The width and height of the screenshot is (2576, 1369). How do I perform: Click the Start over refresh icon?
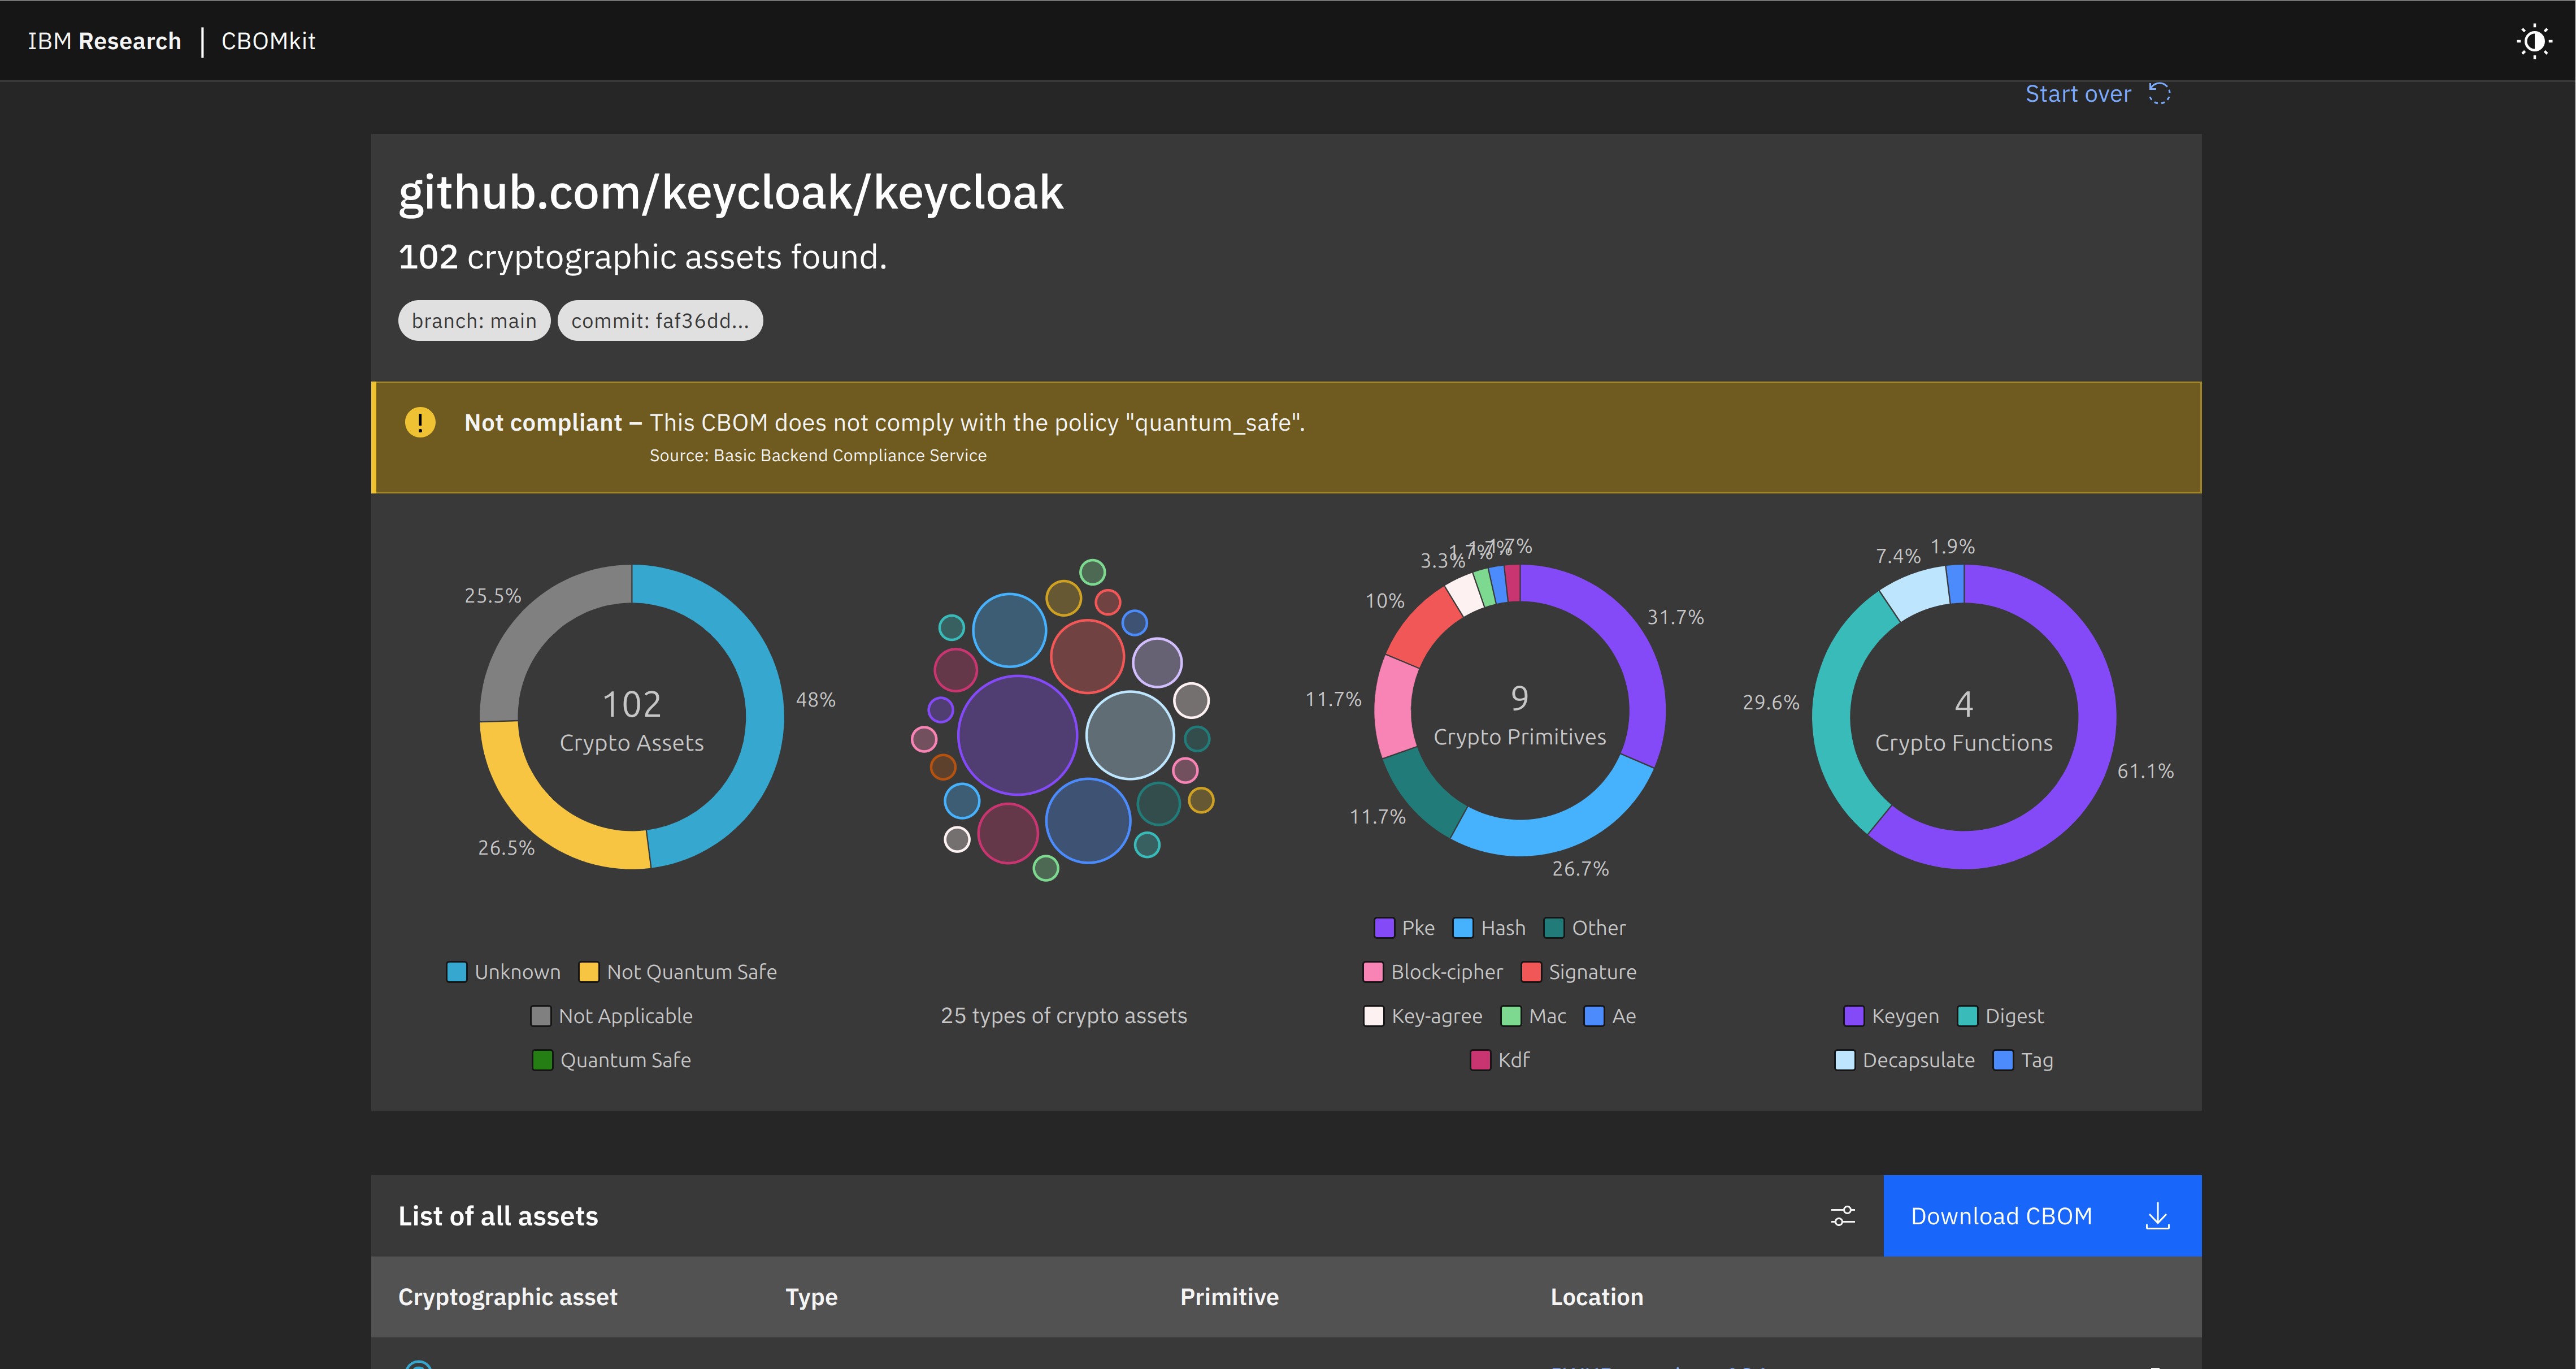pyautogui.click(x=2159, y=94)
